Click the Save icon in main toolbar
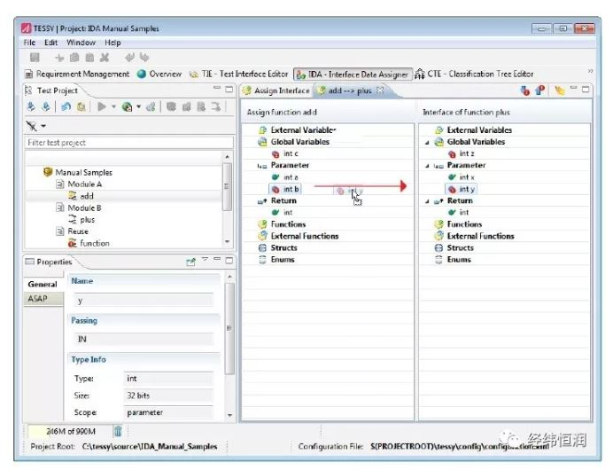The image size is (613, 470). click(x=35, y=58)
